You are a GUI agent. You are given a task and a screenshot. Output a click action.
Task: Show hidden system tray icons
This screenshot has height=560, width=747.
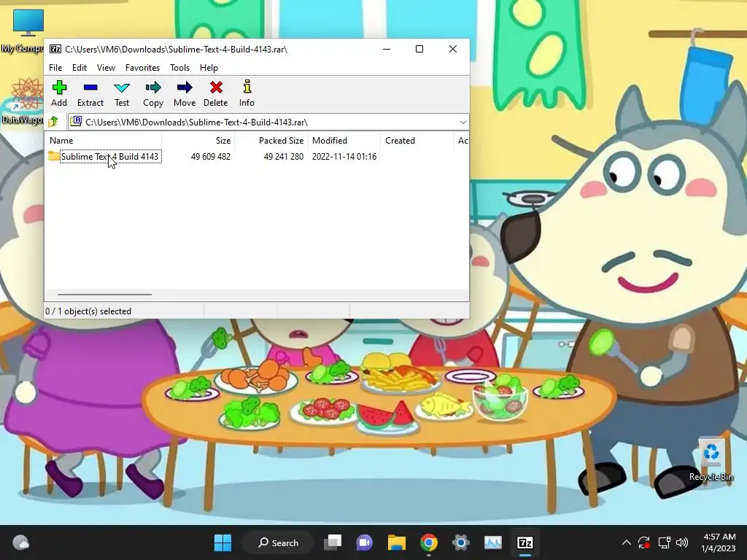pyautogui.click(x=627, y=542)
